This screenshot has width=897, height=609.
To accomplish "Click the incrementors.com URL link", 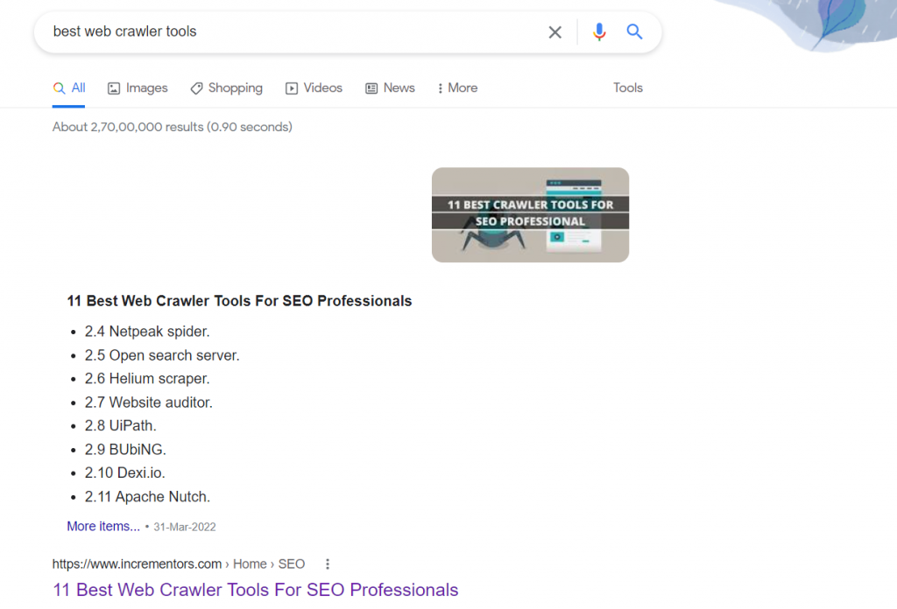I will point(136,563).
